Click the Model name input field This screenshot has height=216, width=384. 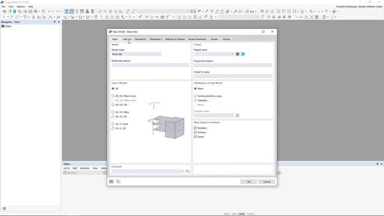(x=136, y=54)
